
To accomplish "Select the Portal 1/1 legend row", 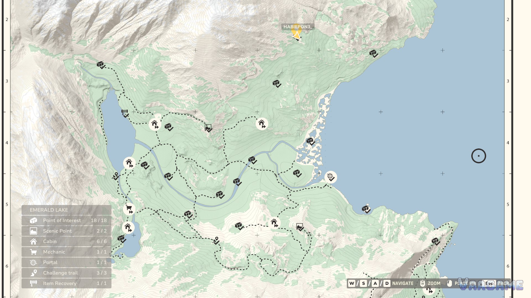I will pos(66,262).
